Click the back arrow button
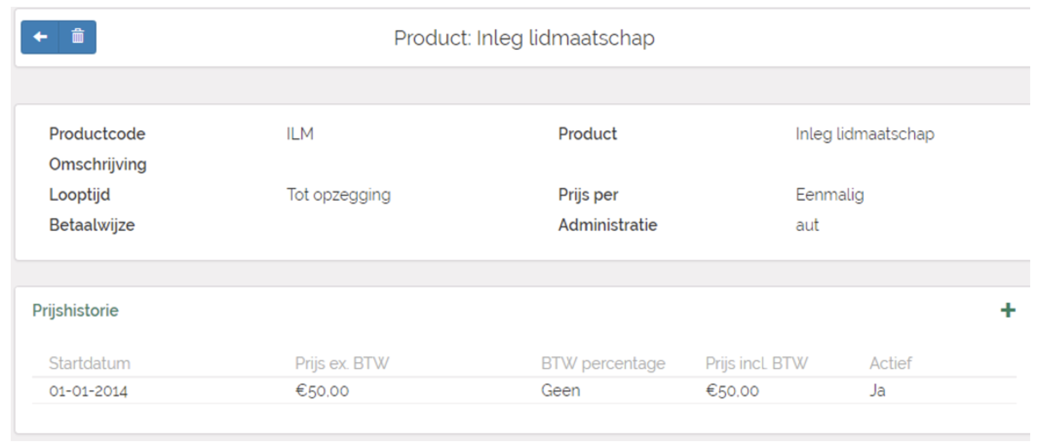1038x445 pixels. pos(40,37)
